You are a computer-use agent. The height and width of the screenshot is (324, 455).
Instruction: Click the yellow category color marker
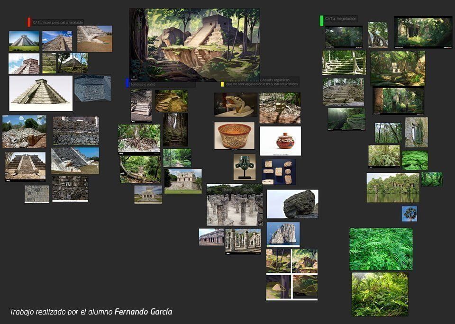(222, 84)
